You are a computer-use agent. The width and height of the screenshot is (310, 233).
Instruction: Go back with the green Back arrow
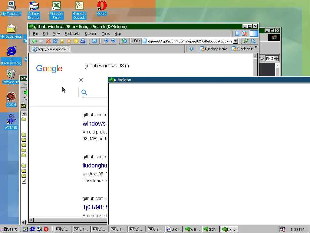(34, 41)
